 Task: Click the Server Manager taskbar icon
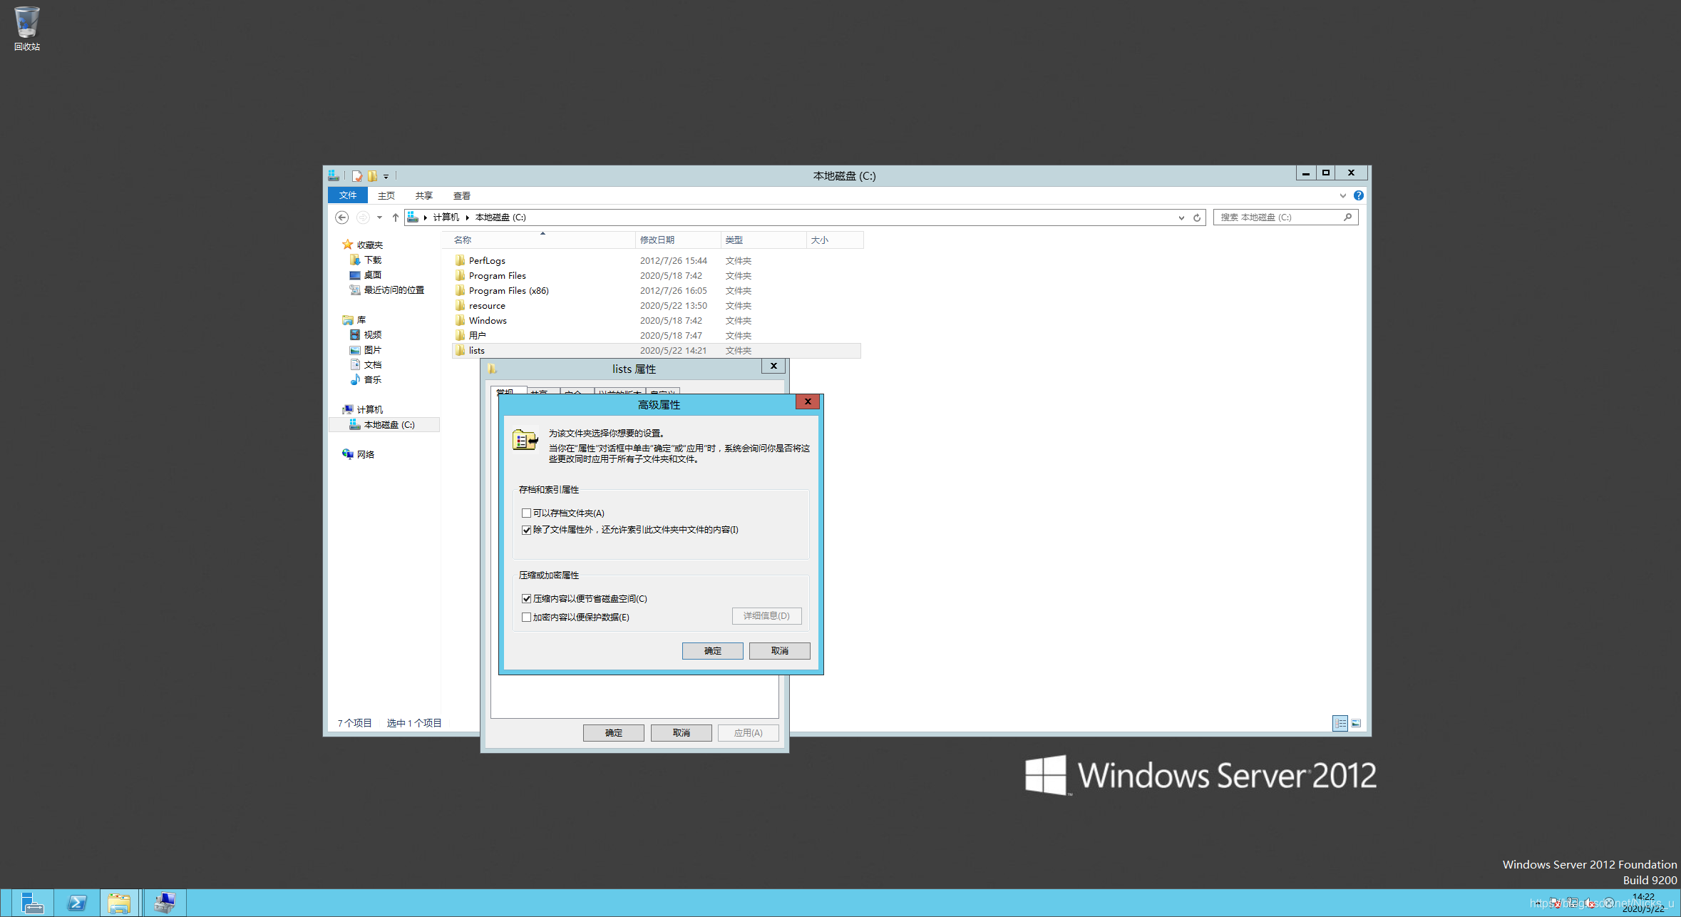click(31, 903)
